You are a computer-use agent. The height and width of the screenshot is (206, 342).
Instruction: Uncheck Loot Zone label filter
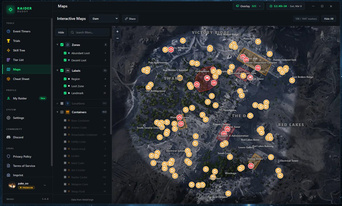[65, 86]
